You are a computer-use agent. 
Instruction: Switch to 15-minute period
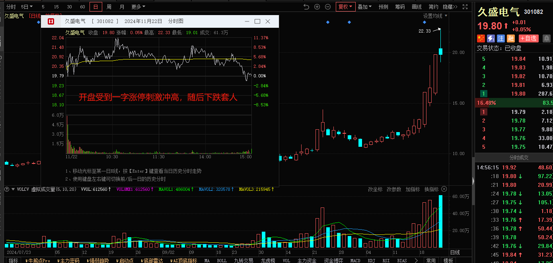point(56,7)
